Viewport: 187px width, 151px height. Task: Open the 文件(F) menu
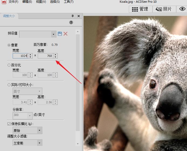(13, 2)
